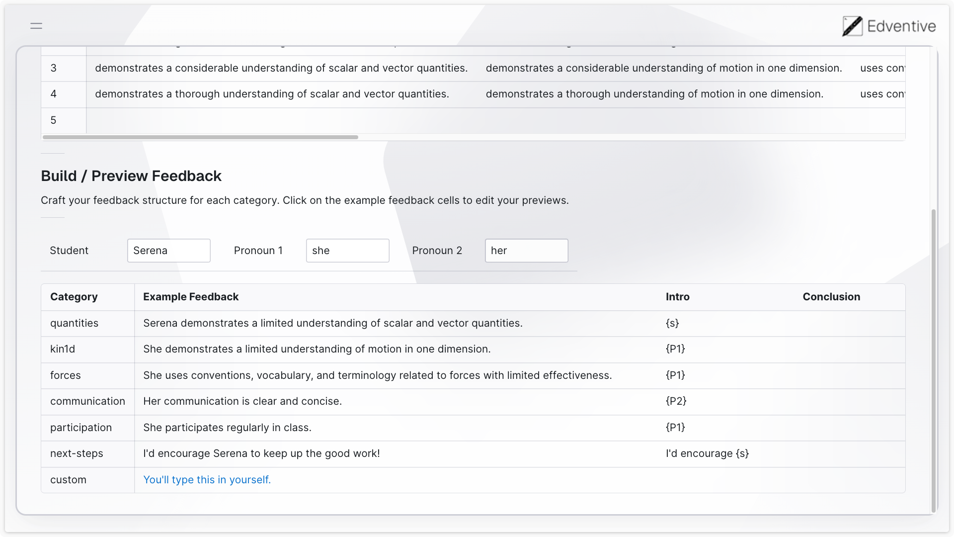Click row 3 motion in one dimension cell
This screenshot has width=954, height=537.
[x=664, y=68]
